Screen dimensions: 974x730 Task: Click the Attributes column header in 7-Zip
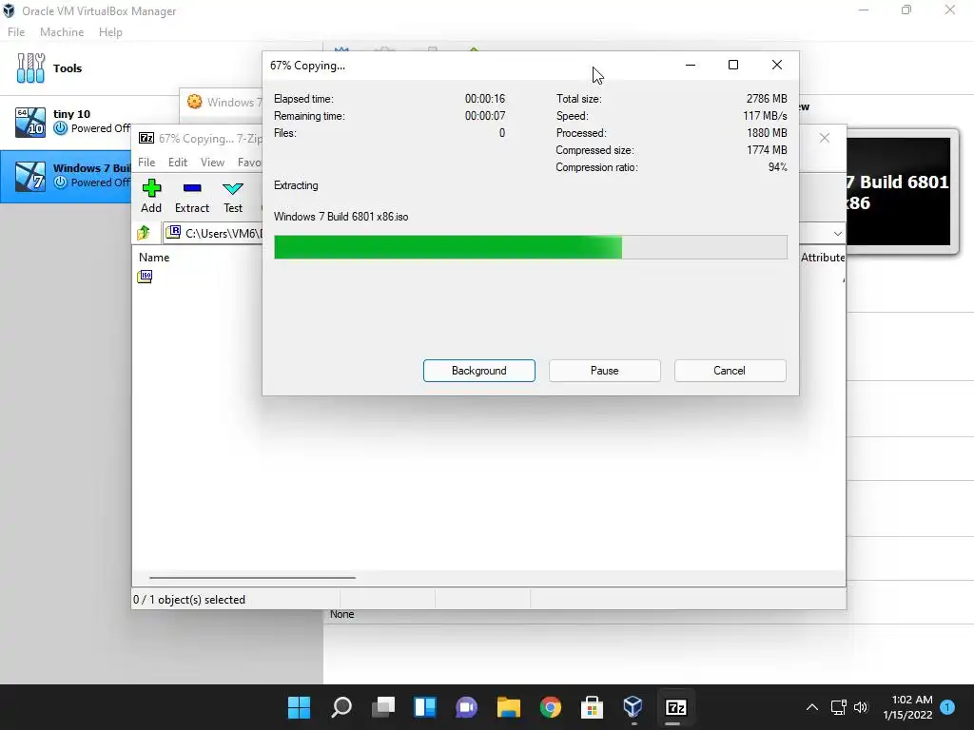click(x=823, y=257)
